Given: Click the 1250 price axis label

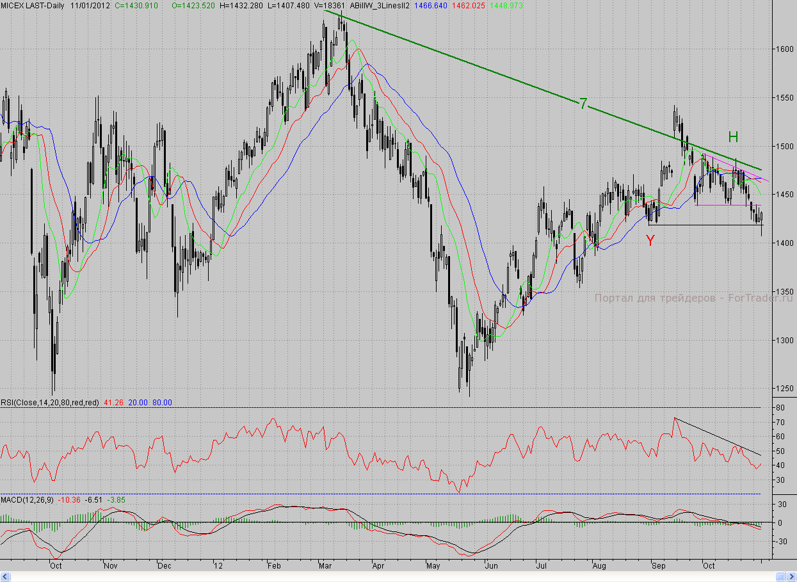Looking at the screenshot, I should [x=784, y=389].
